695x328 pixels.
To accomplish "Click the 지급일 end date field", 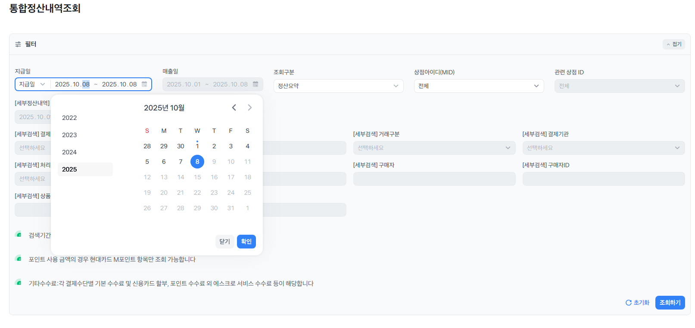I will 119,84.
